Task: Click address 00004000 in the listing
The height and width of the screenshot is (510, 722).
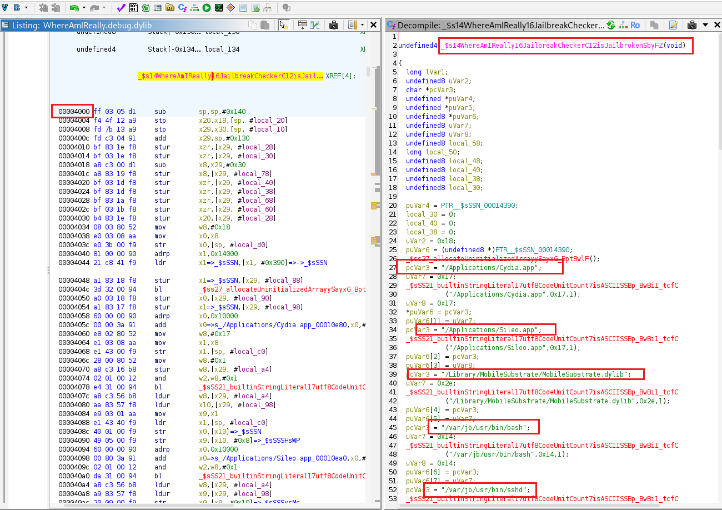Action: (x=74, y=112)
